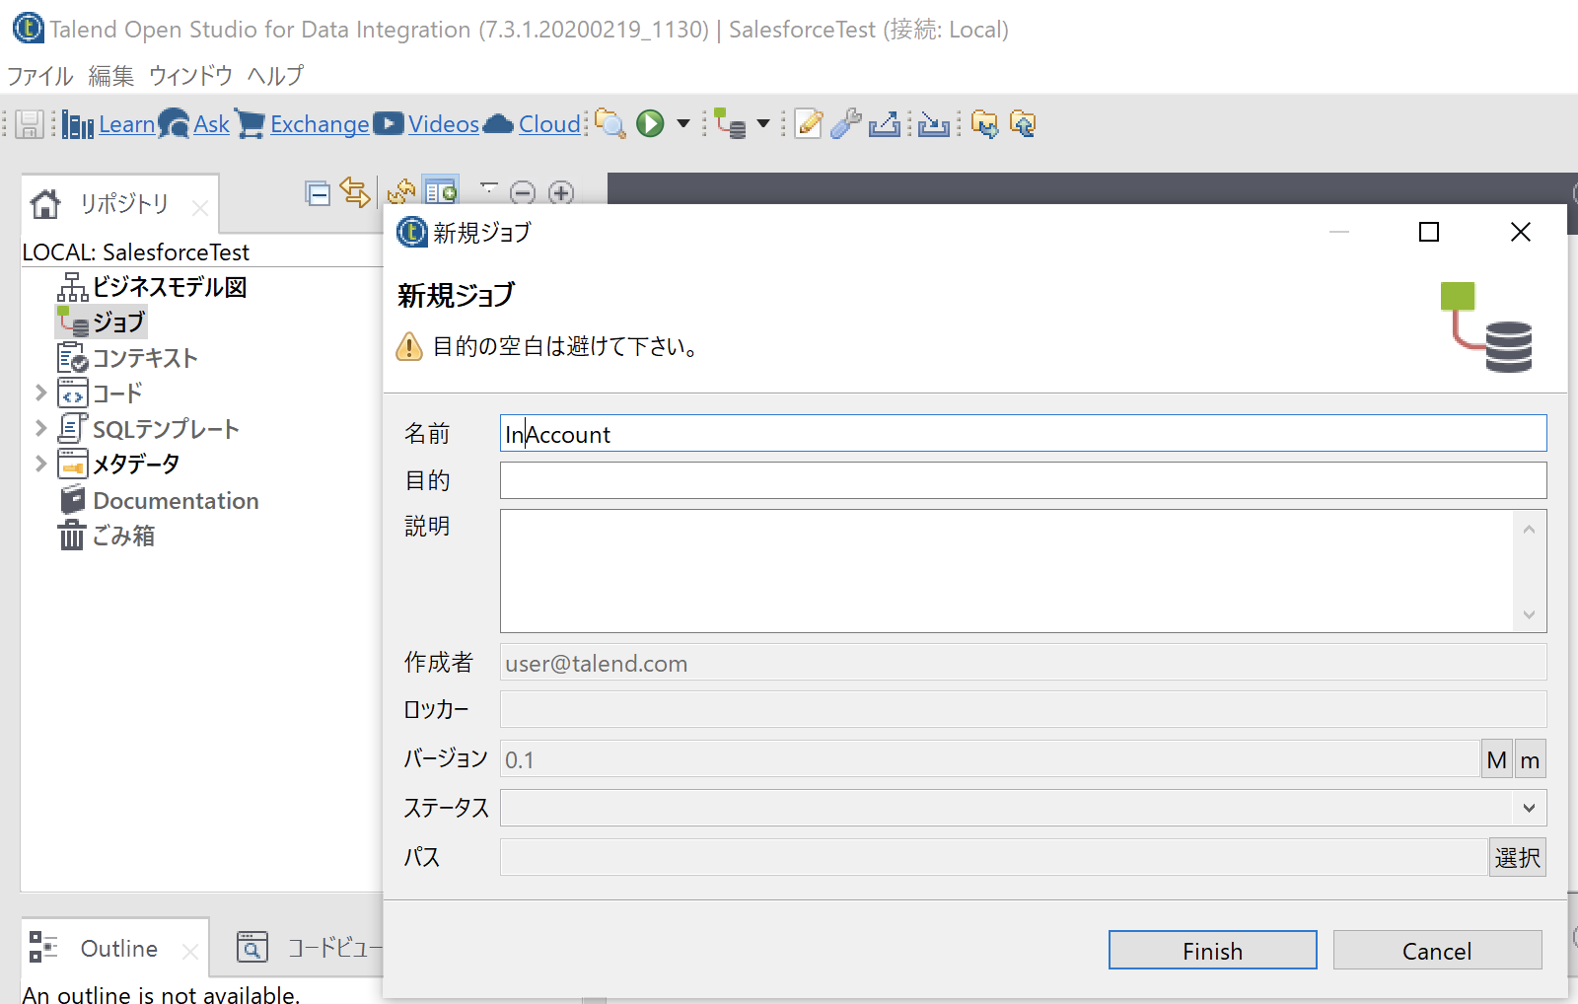Open the ステータス dropdown
The width and height of the screenshot is (1578, 1004).
coord(1530,808)
